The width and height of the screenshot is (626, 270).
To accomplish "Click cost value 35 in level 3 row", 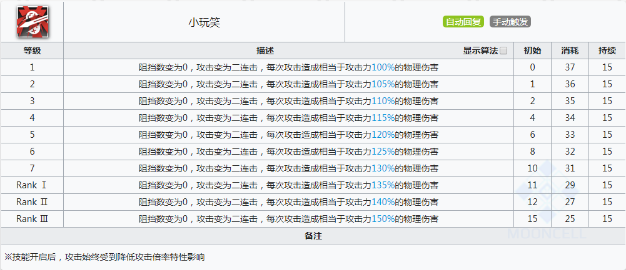I will [x=570, y=101].
